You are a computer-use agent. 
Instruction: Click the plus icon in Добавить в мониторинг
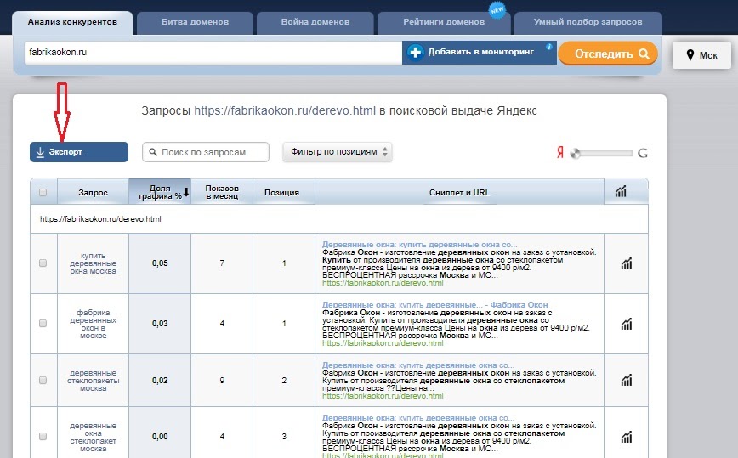tap(415, 52)
